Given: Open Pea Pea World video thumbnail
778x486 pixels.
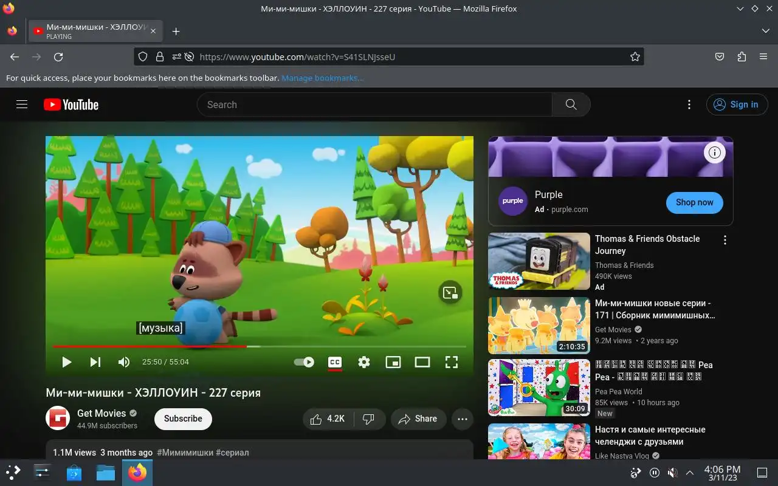Looking at the screenshot, I should (x=539, y=388).
